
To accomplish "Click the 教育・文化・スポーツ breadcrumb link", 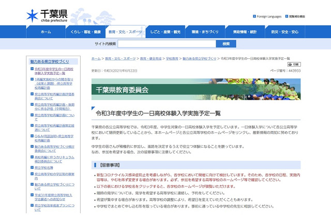I will [x=121, y=58].
